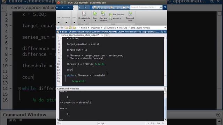Click the fx function browser icon

pyautogui.click(x=58, y=119)
